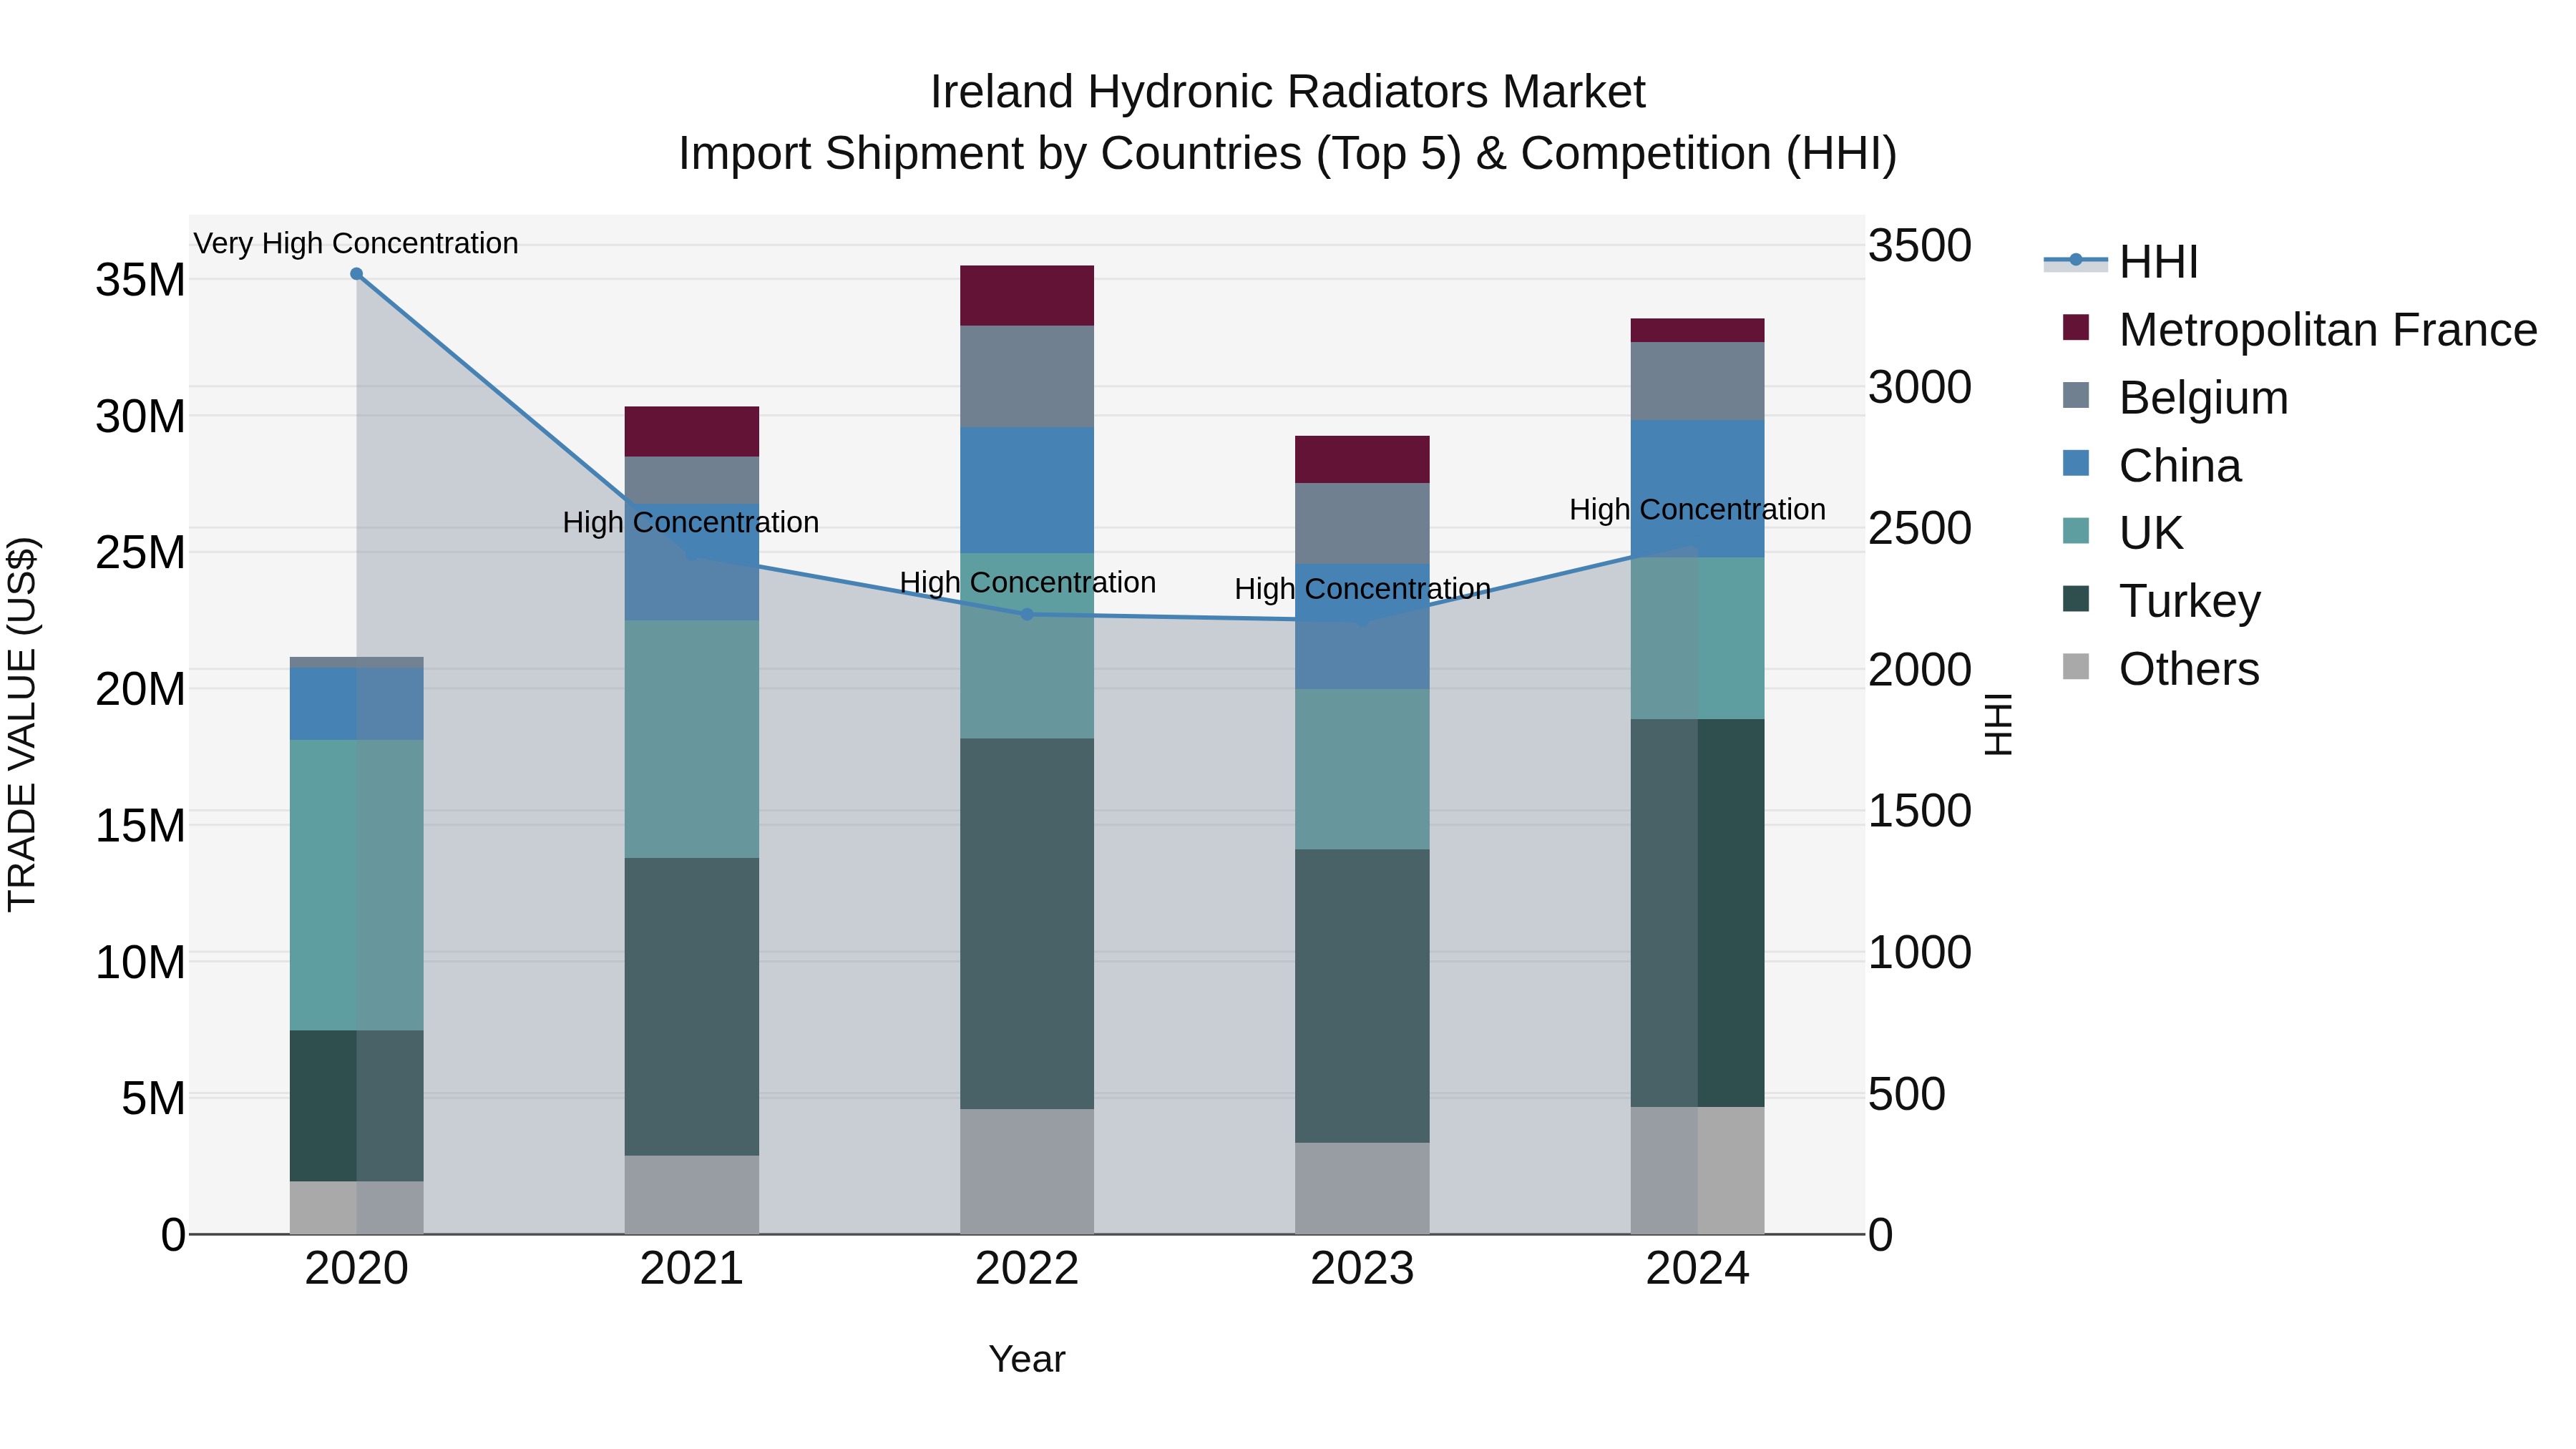Image resolution: width=2576 pixels, height=1449 pixels.
Task: Click the Belgium legend label
Action: point(2204,398)
